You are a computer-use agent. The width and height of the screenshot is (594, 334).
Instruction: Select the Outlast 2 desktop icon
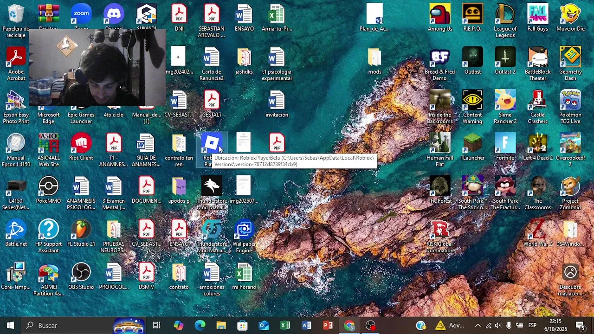(505, 61)
